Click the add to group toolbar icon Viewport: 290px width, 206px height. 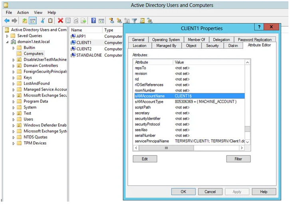(x=150, y=20)
